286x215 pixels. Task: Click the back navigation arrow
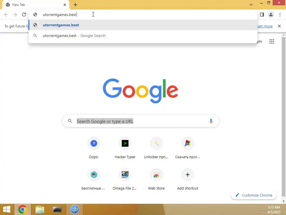(x=6, y=15)
